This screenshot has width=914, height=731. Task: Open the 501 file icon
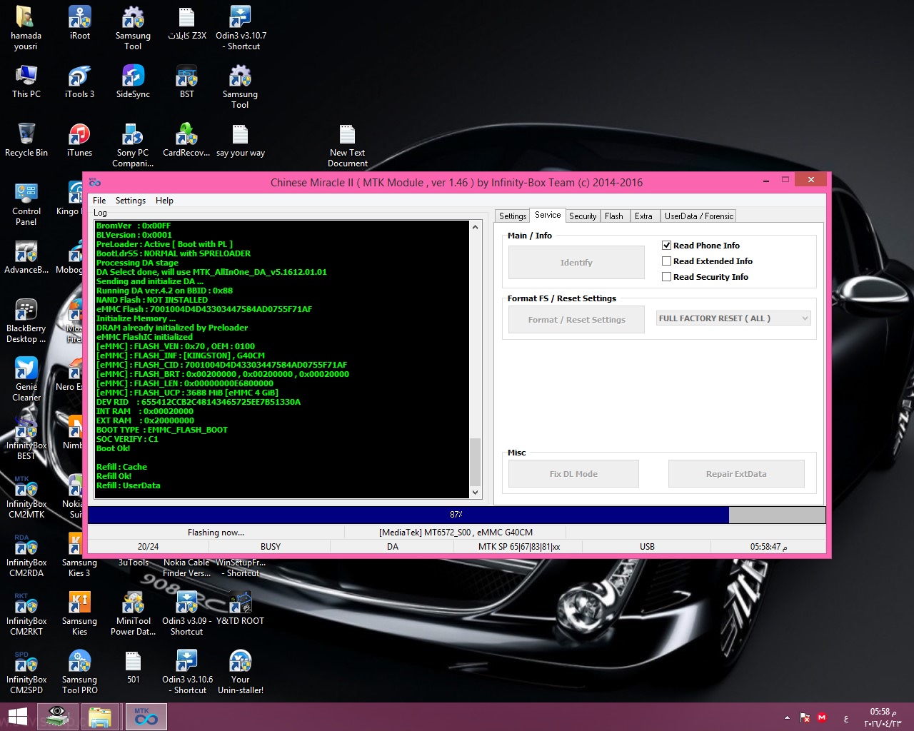pos(133,667)
